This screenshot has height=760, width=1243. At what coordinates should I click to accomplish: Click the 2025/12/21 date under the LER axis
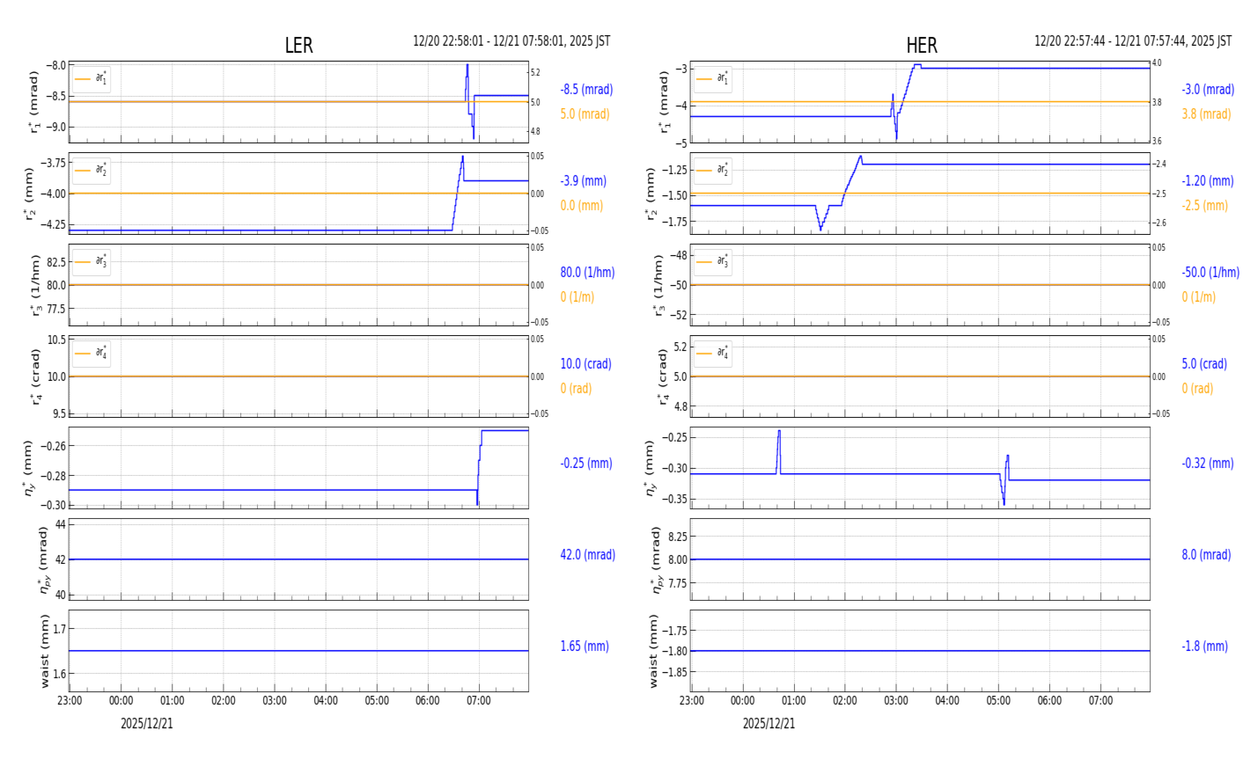[x=147, y=724]
